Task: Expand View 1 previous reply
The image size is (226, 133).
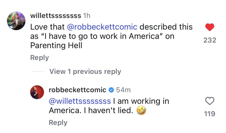Action: (85, 72)
